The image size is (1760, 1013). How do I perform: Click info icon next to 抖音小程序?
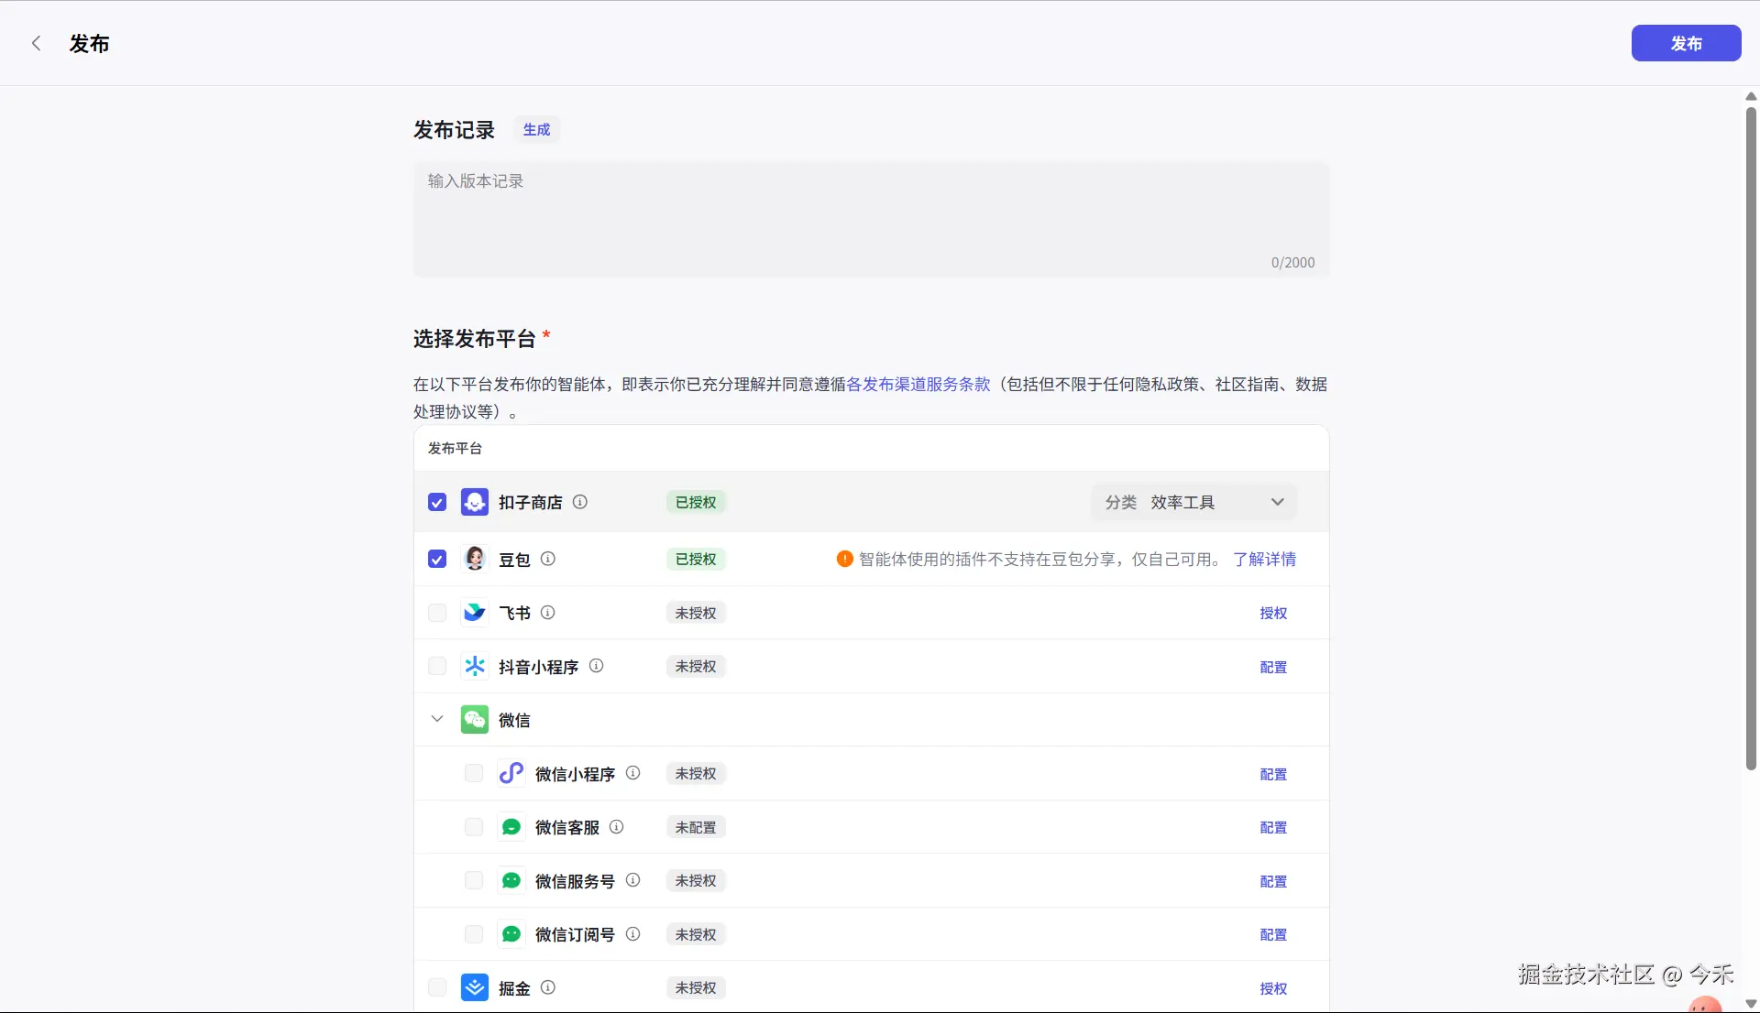[x=597, y=666]
